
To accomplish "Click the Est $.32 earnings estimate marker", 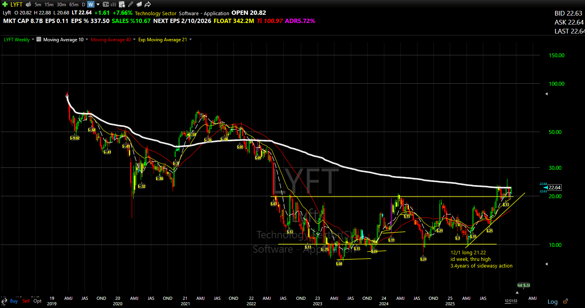I will point(524,285).
